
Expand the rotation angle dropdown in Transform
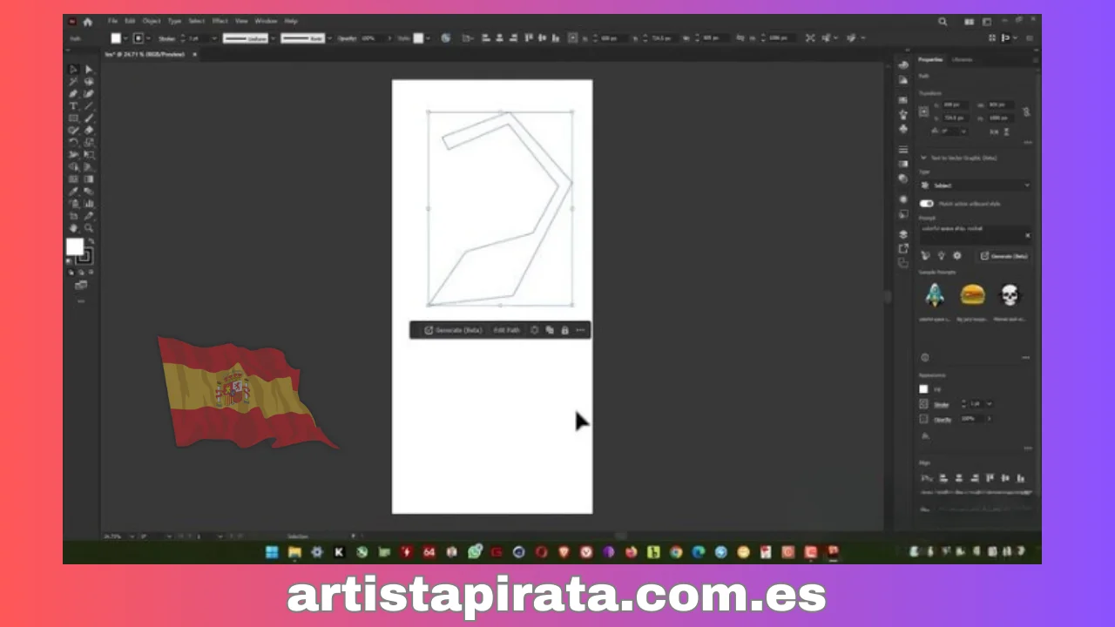tap(963, 131)
